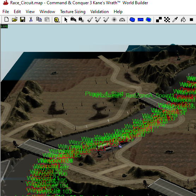The image size is (196, 196).
Task: Cut selection using scissors icon
Action: (x=31, y=20)
